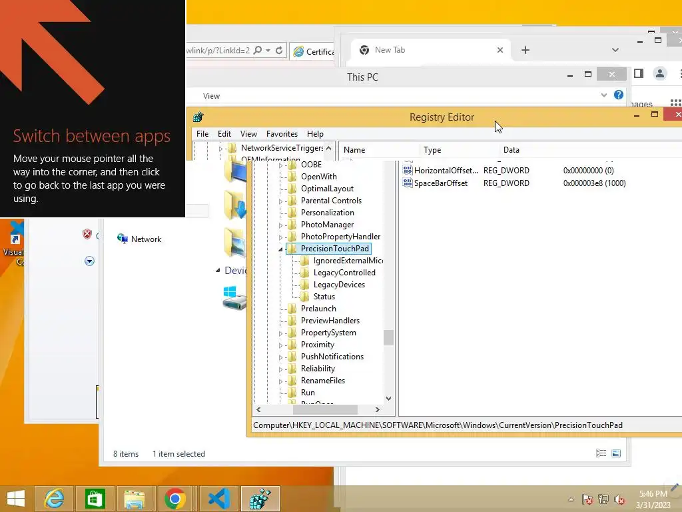The image size is (682, 512).
Task: Open the Chrome tab search dropdown
Action: (615, 50)
